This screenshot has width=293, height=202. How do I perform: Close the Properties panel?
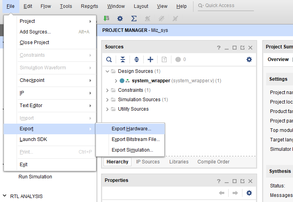pos(250,181)
